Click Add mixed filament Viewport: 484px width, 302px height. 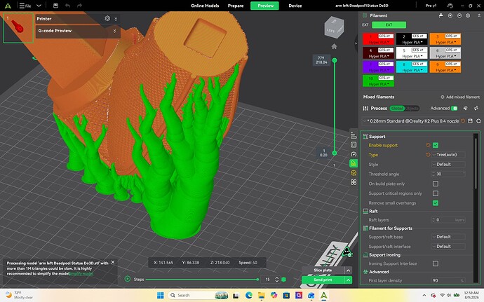pyautogui.click(x=460, y=97)
